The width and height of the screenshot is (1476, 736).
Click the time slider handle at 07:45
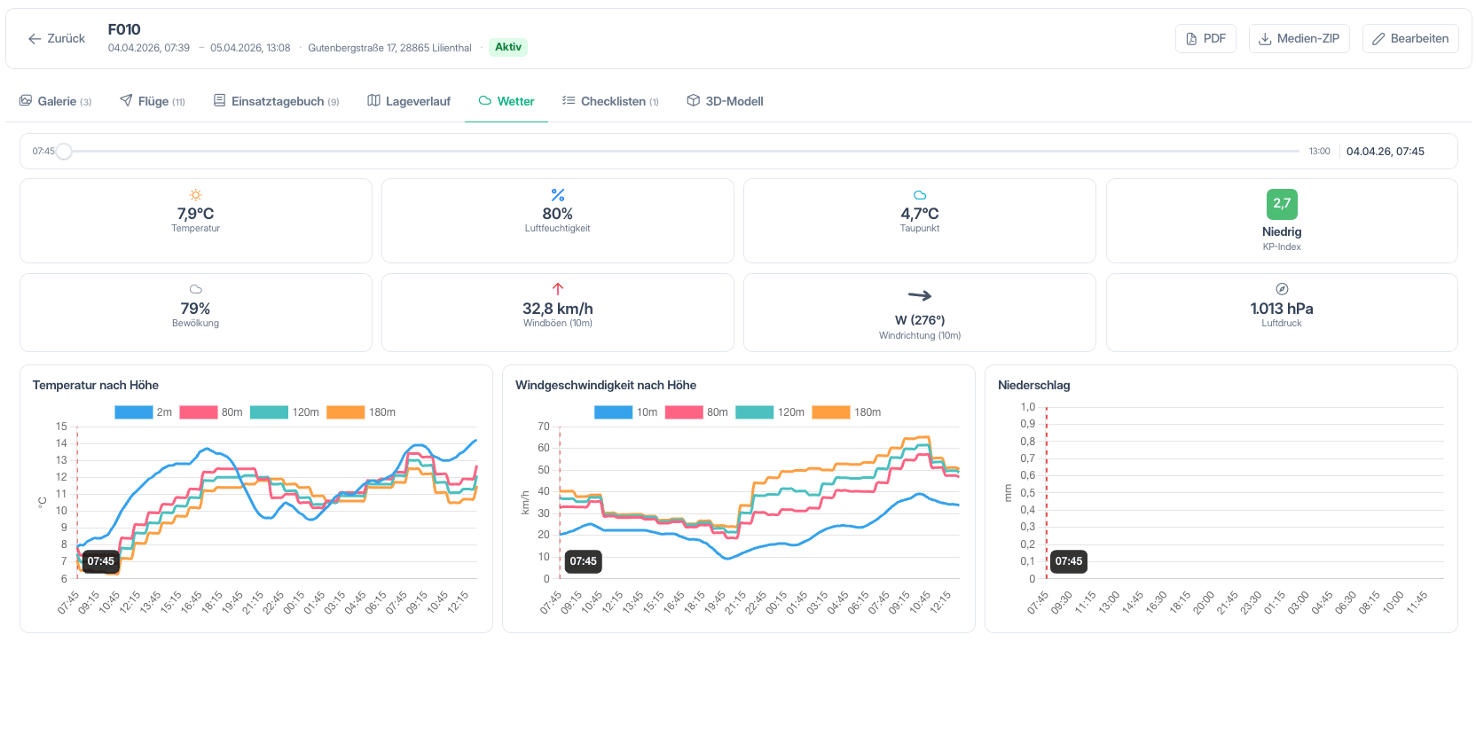pos(64,152)
